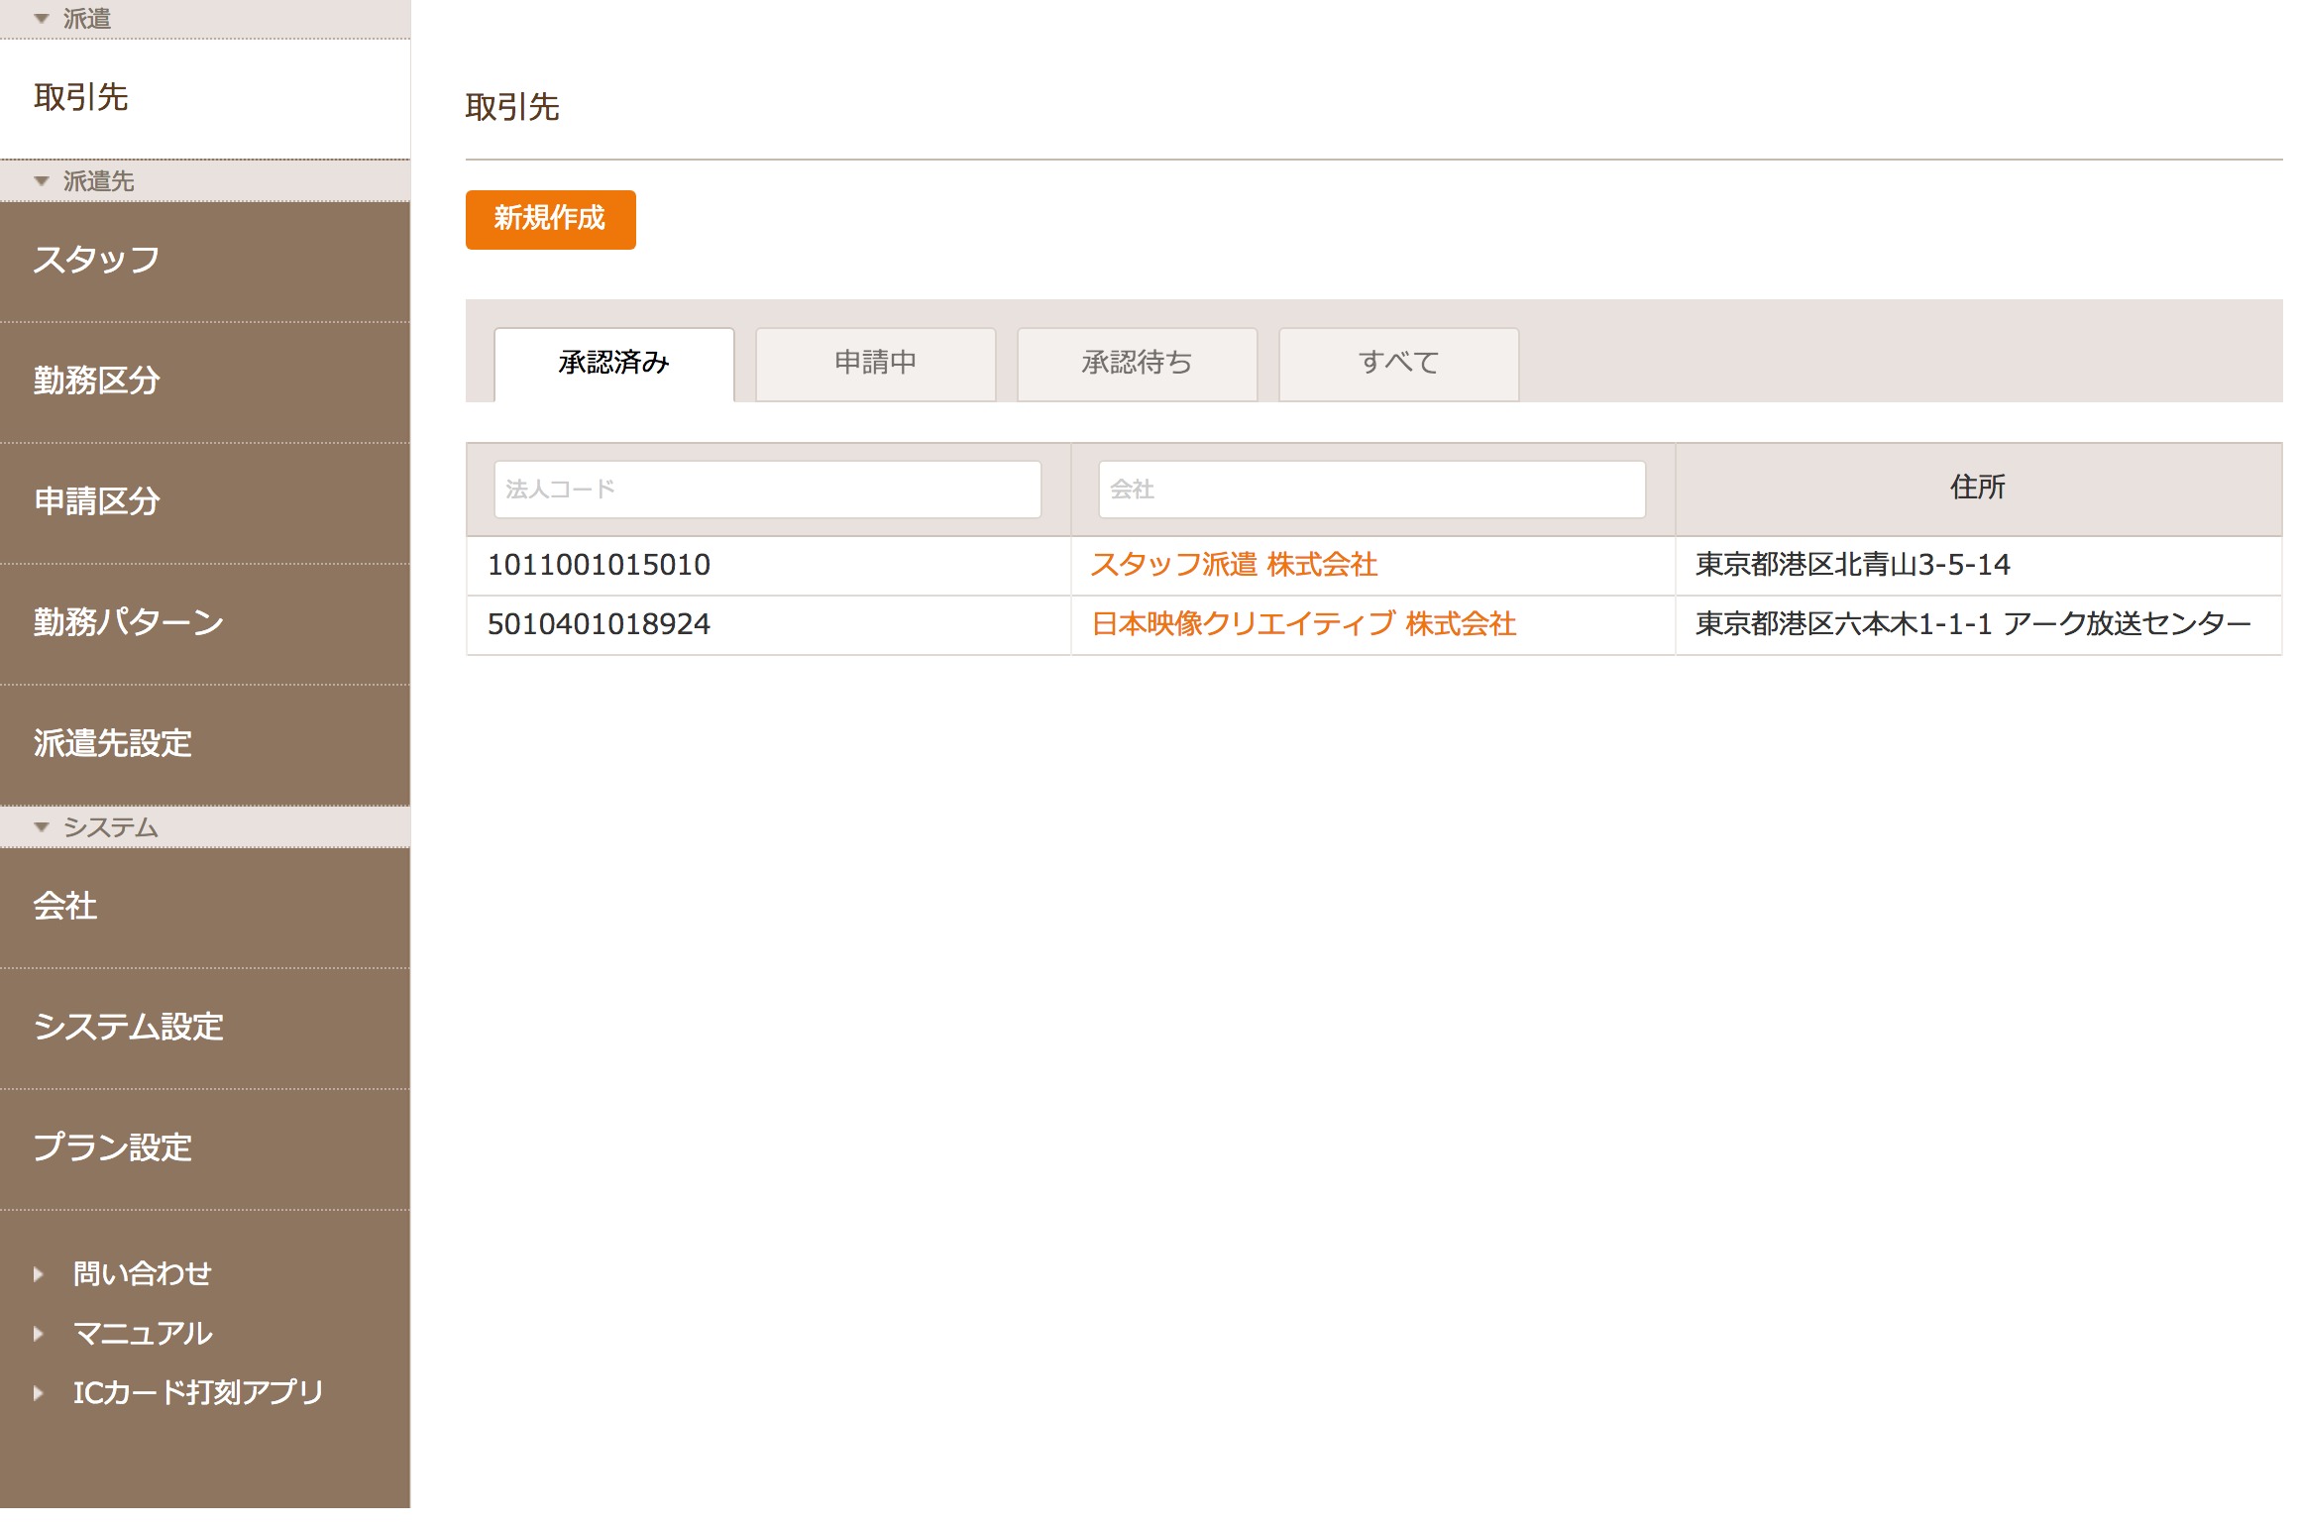
Task: Switch to the 申請中 tab
Action: pyautogui.click(x=876, y=364)
